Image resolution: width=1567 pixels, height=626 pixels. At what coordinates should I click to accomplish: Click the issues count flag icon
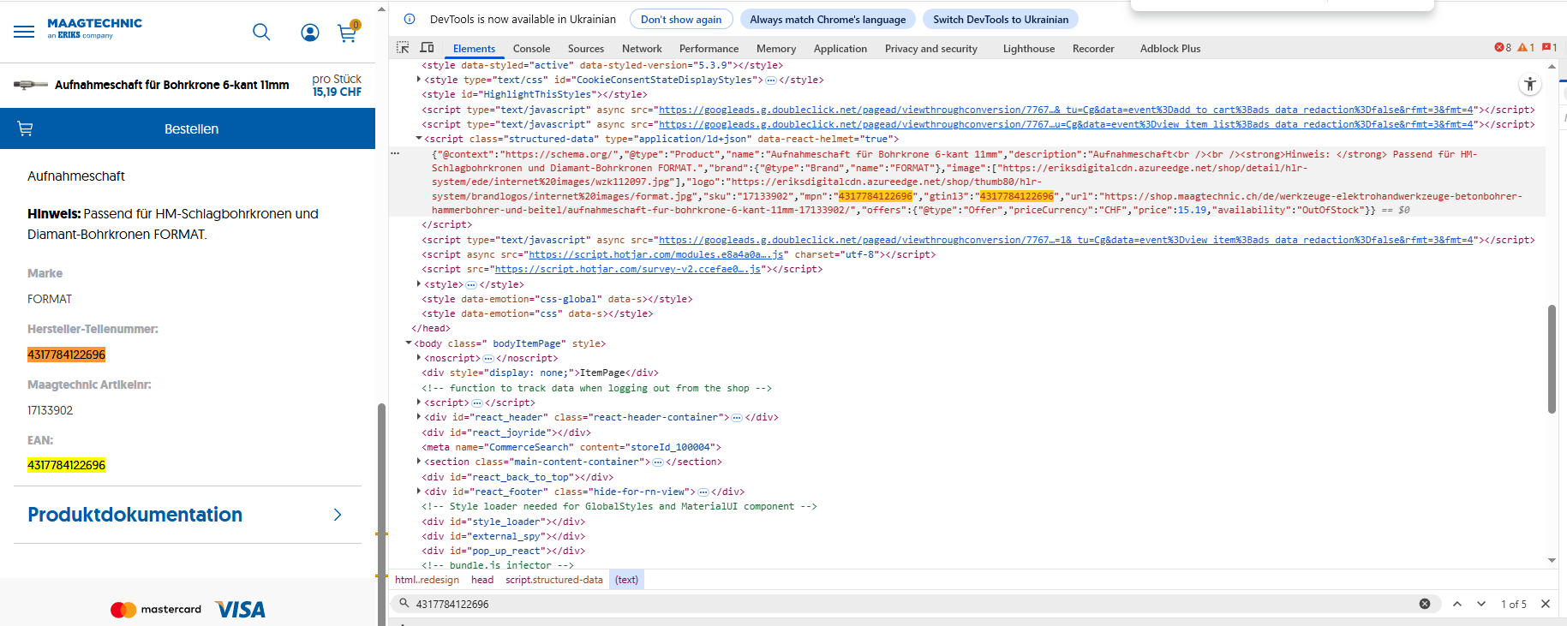[x=1549, y=48]
